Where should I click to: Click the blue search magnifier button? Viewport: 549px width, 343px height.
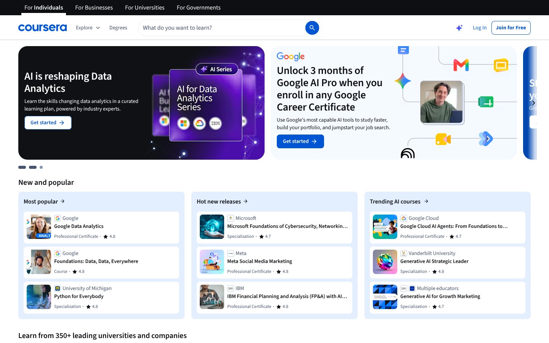312,28
